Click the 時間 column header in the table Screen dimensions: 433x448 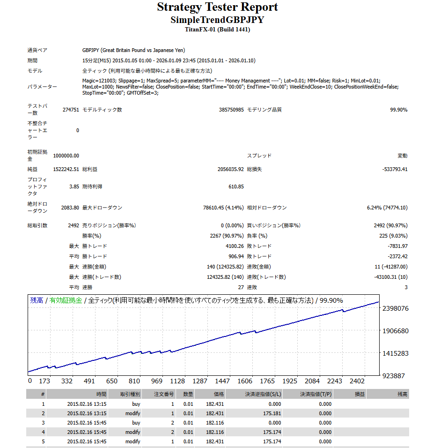pyautogui.click(x=101, y=394)
